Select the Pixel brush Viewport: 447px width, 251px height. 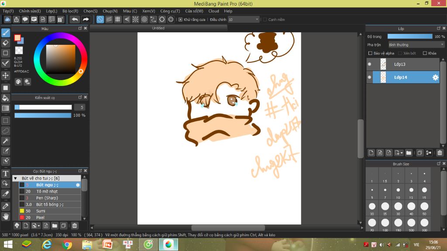click(50, 217)
